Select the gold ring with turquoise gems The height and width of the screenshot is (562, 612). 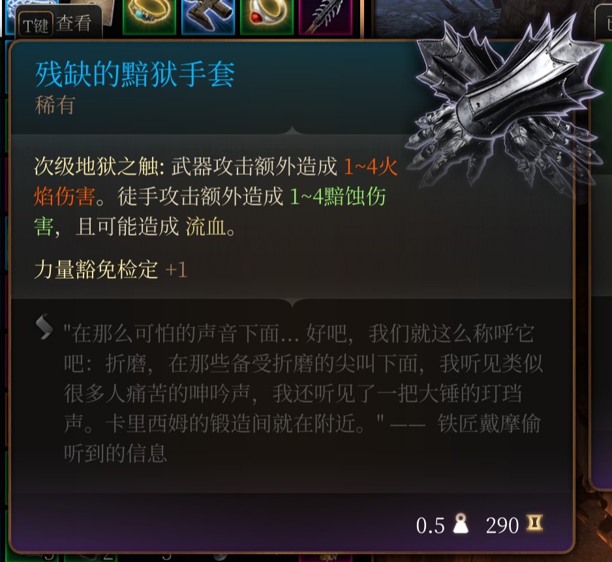[x=149, y=16]
